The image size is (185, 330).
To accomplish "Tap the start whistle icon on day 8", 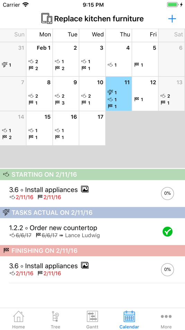I will 31,96.
